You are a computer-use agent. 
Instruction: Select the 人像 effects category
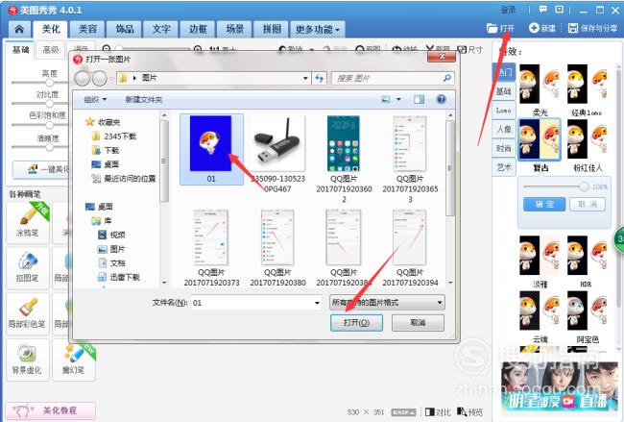pos(503,129)
